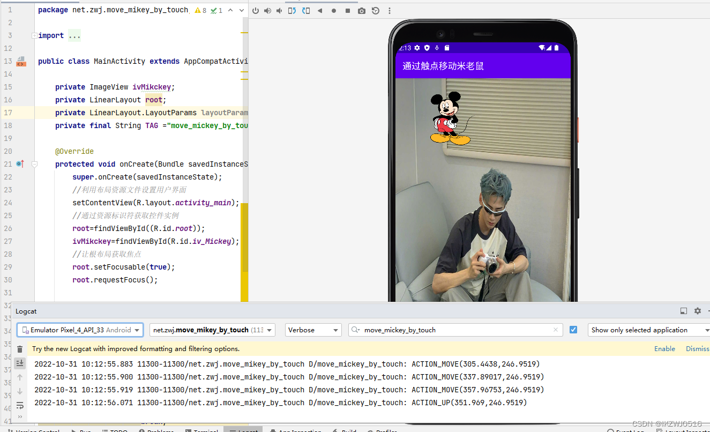The image size is (710, 432).
Task: Click the override gutter icon on line 21
Action: point(20,164)
